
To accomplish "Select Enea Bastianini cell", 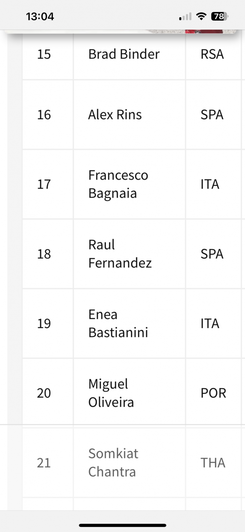I will coord(118,323).
